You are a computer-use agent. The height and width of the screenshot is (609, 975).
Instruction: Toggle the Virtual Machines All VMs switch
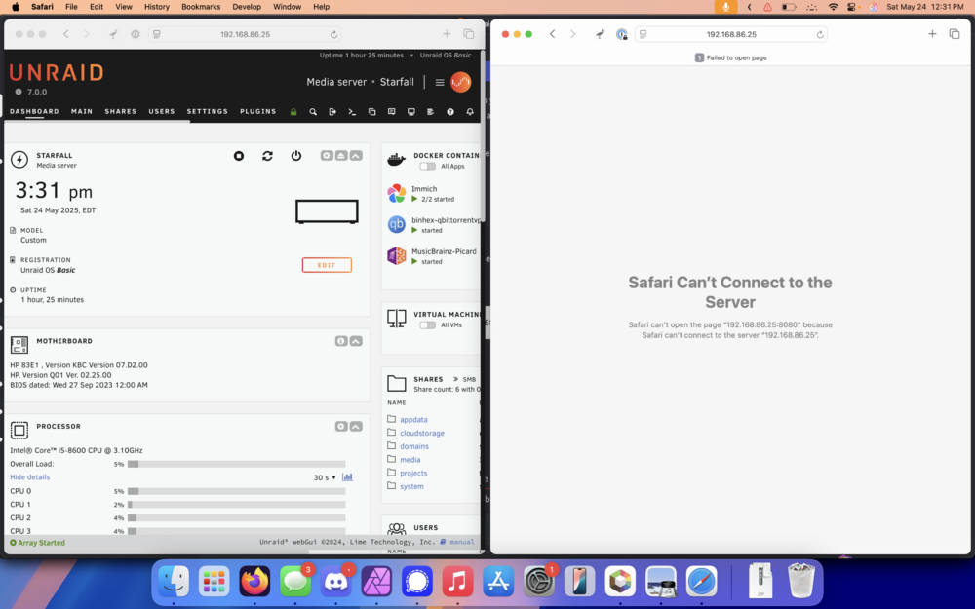click(427, 325)
